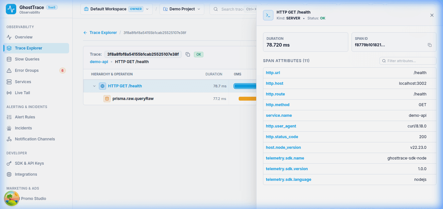443x209 pixels.
Task: Navigate to Services page
Action: point(36,82)
